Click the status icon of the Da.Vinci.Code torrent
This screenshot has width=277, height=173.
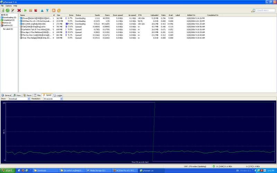click(21, 35)
